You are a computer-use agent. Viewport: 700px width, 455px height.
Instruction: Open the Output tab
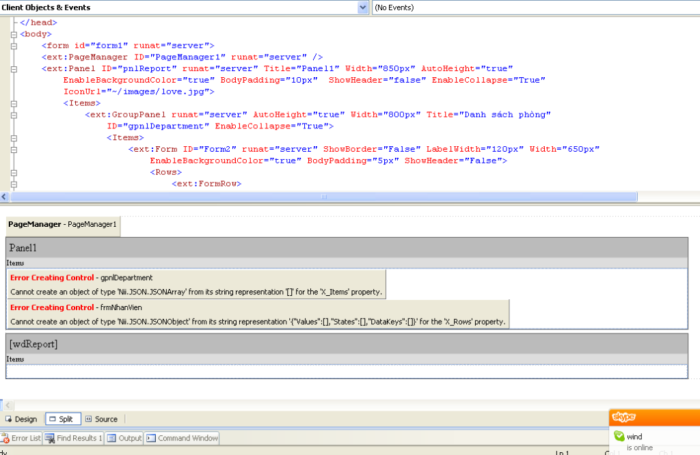point(124,438)
